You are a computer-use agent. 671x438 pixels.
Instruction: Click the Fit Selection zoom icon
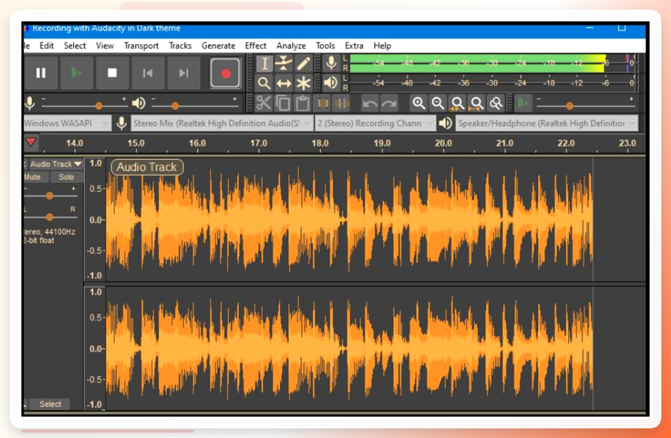457,103
